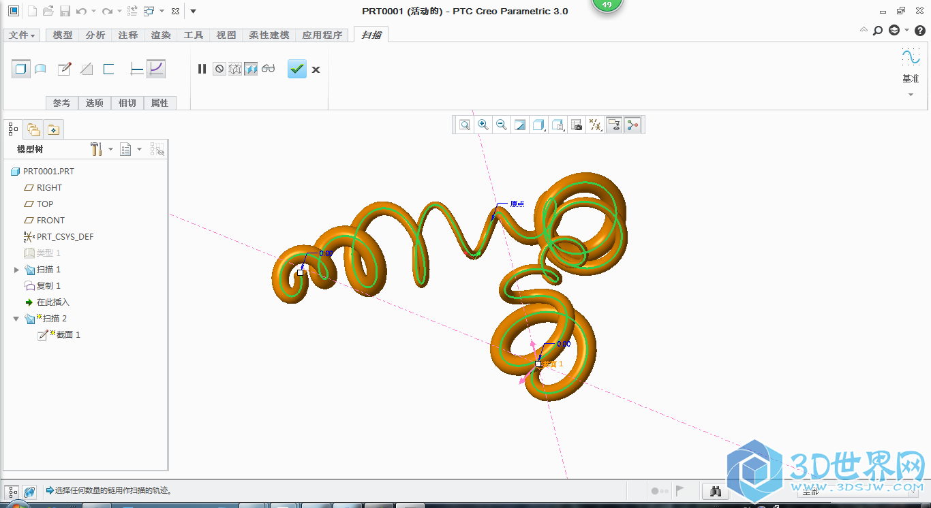Open the 参考 panel tab
This screenshot has height=508, width=931.
point(61,103)
